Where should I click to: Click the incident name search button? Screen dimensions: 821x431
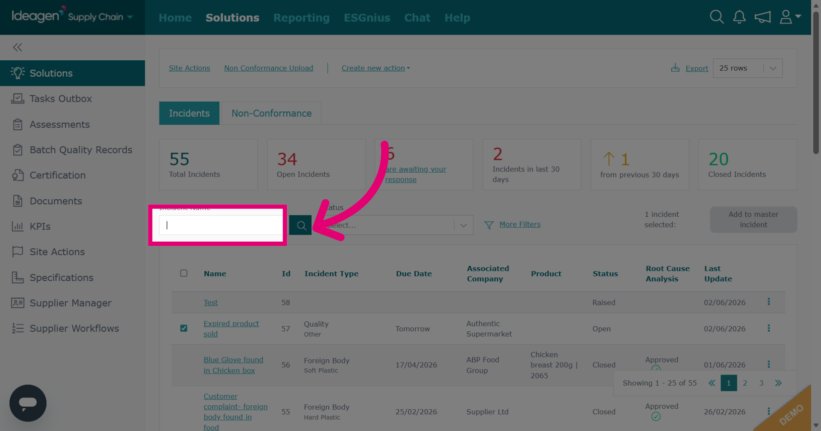coord(301,225)
